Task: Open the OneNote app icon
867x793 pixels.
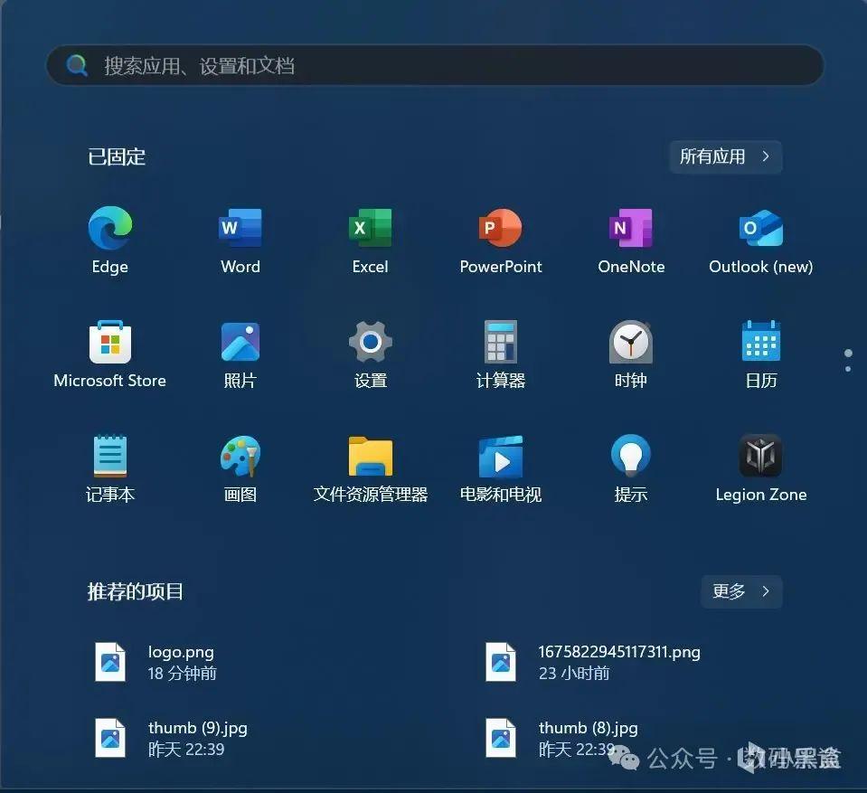Action: (631, 228)
